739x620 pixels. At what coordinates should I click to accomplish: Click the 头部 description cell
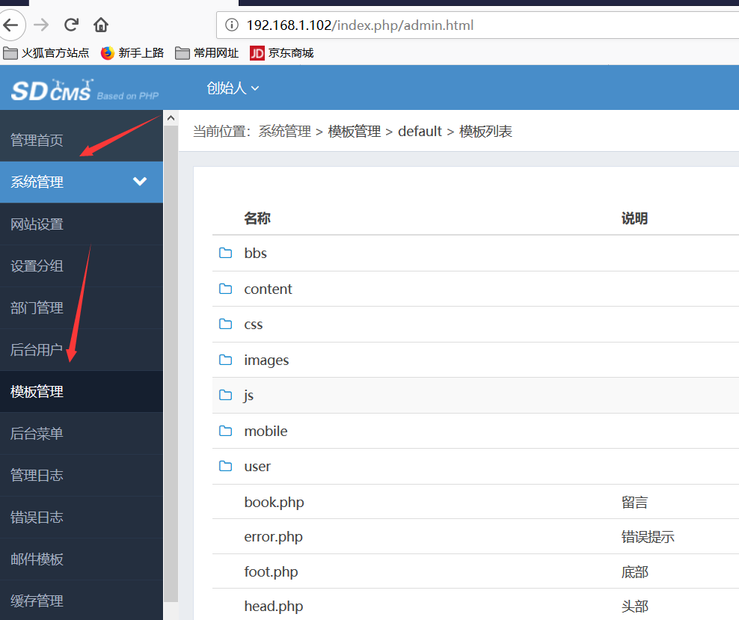click(634, 607)
